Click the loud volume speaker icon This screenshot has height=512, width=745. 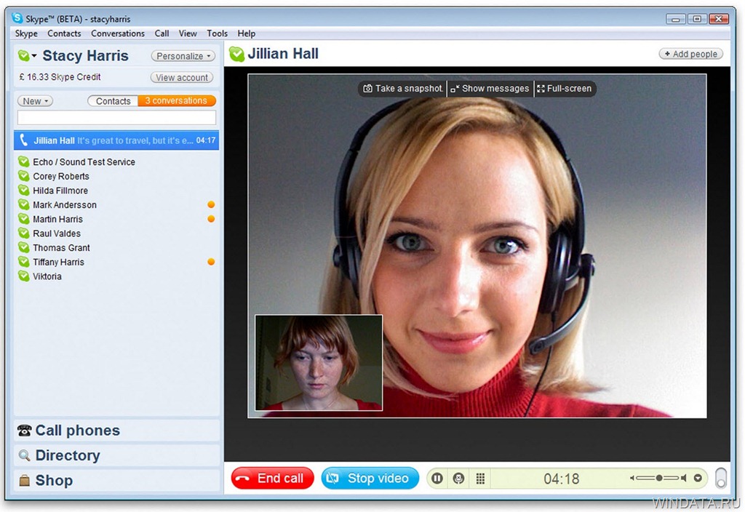(x=683, y=479)
